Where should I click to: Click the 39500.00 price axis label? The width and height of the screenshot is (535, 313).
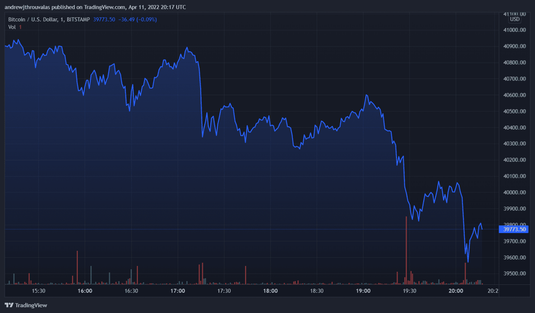514,274
